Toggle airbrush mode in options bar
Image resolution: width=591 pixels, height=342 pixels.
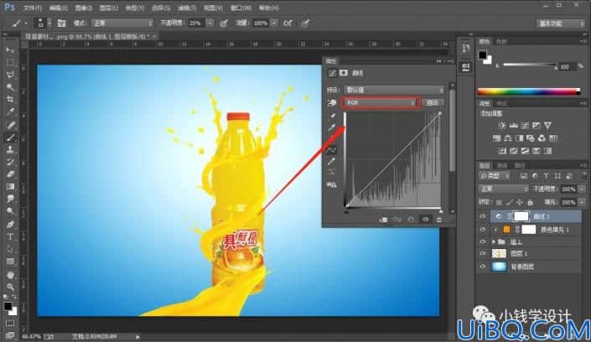tap(288, 23)
